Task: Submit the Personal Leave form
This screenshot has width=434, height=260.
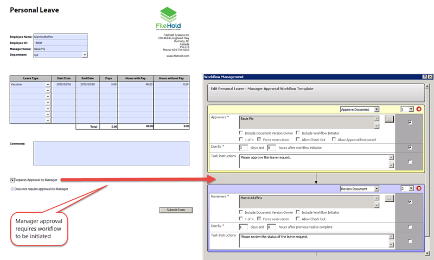Action: (x=176, y=210)
